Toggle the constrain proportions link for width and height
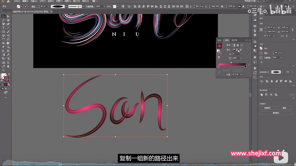The image size is (296, 166). (x=293, y=30)
